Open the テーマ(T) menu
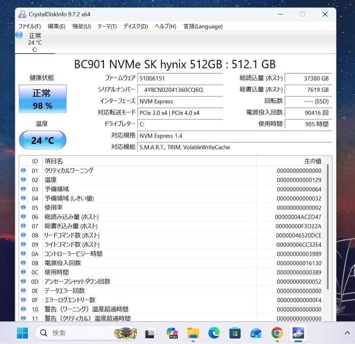355x344 pixels. tap(106, 26)
